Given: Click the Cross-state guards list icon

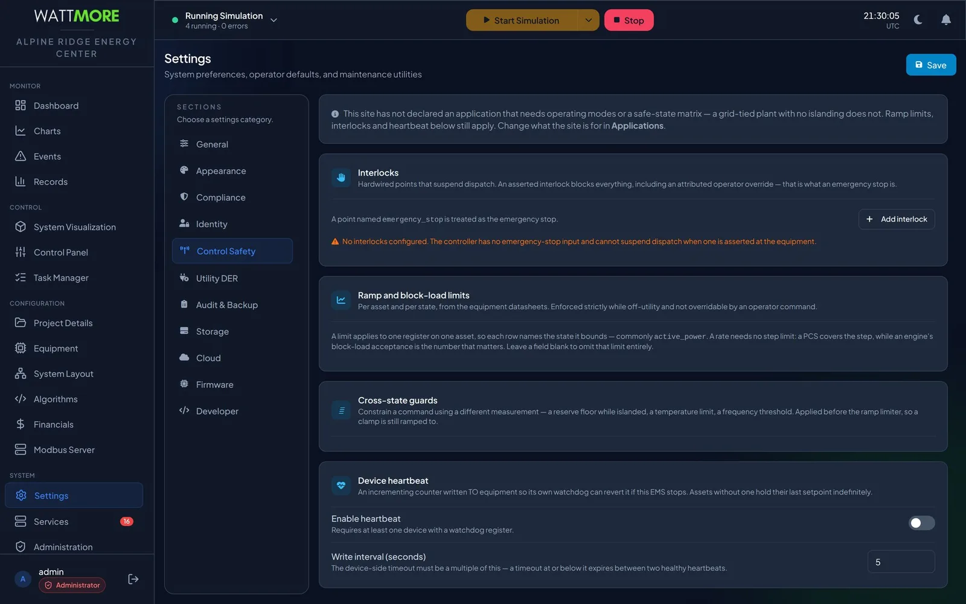Looking at the screenshot, I should point(341,411).
